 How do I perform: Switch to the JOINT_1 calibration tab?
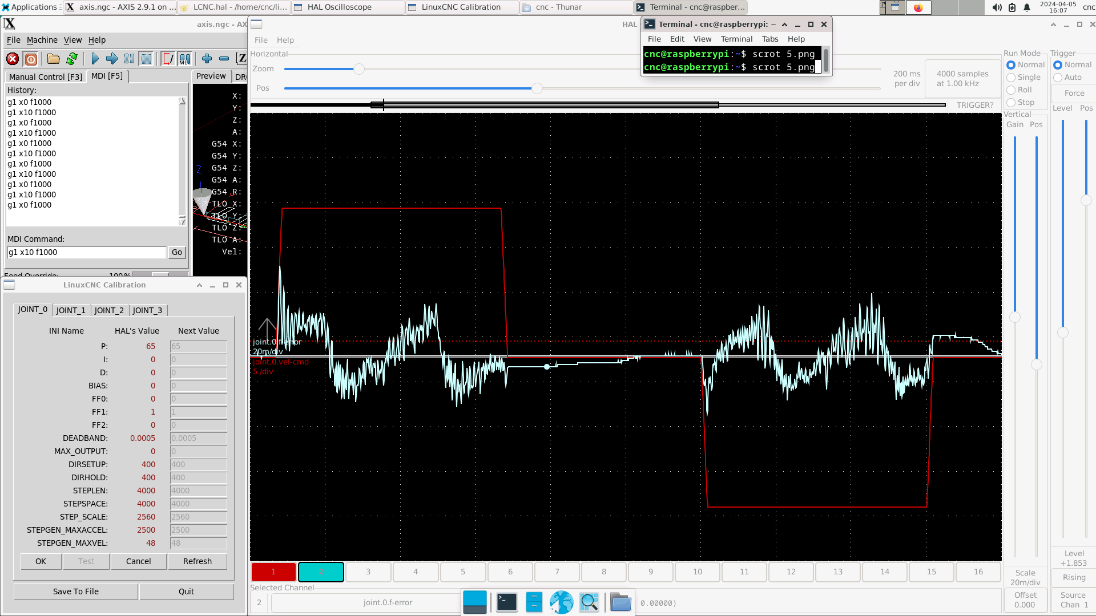pos(71,310)
